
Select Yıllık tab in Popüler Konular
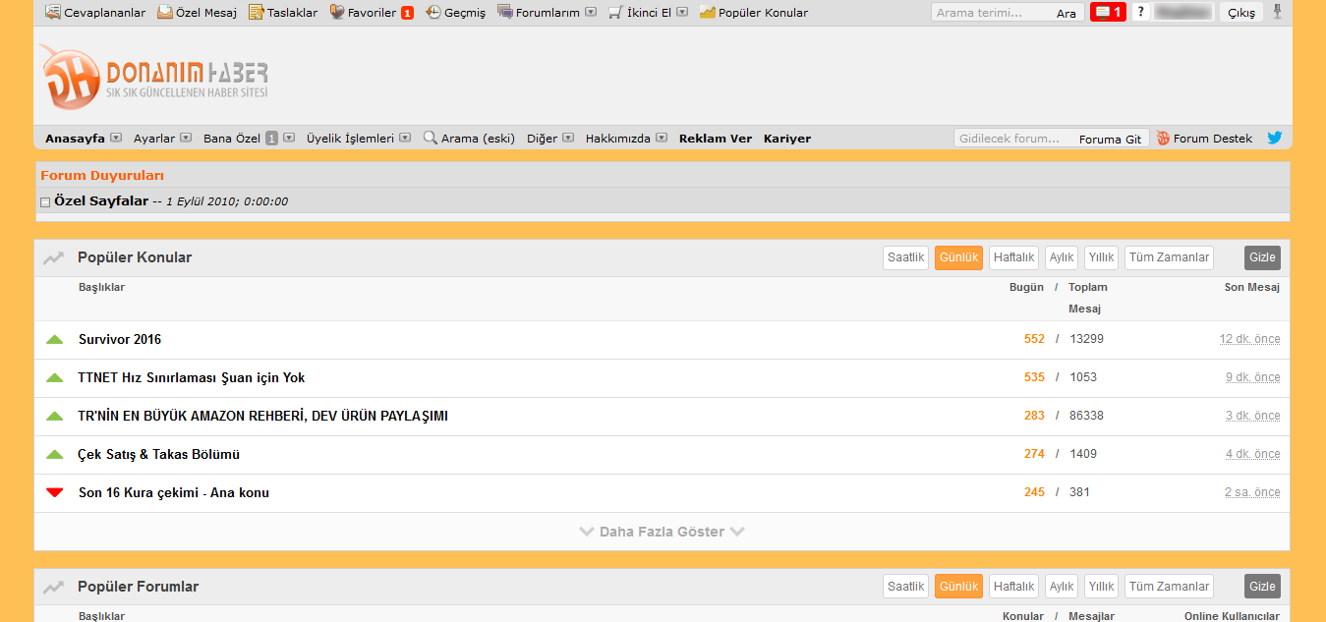pos(1101,257)
